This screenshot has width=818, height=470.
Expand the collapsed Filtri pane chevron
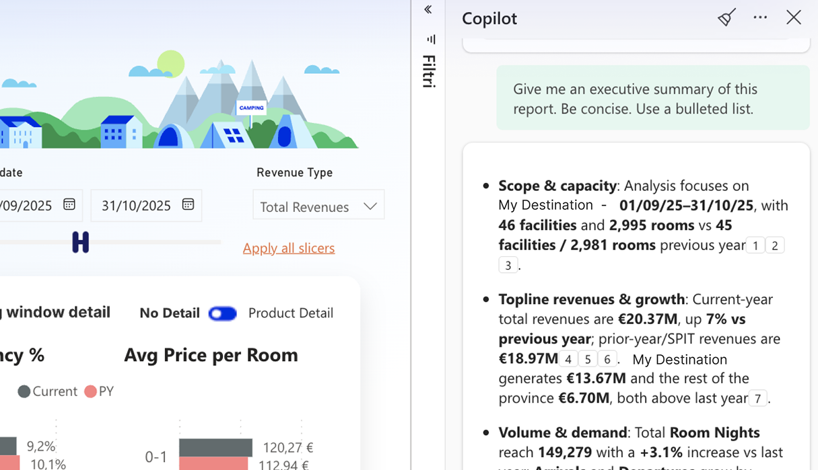point(428,9)
